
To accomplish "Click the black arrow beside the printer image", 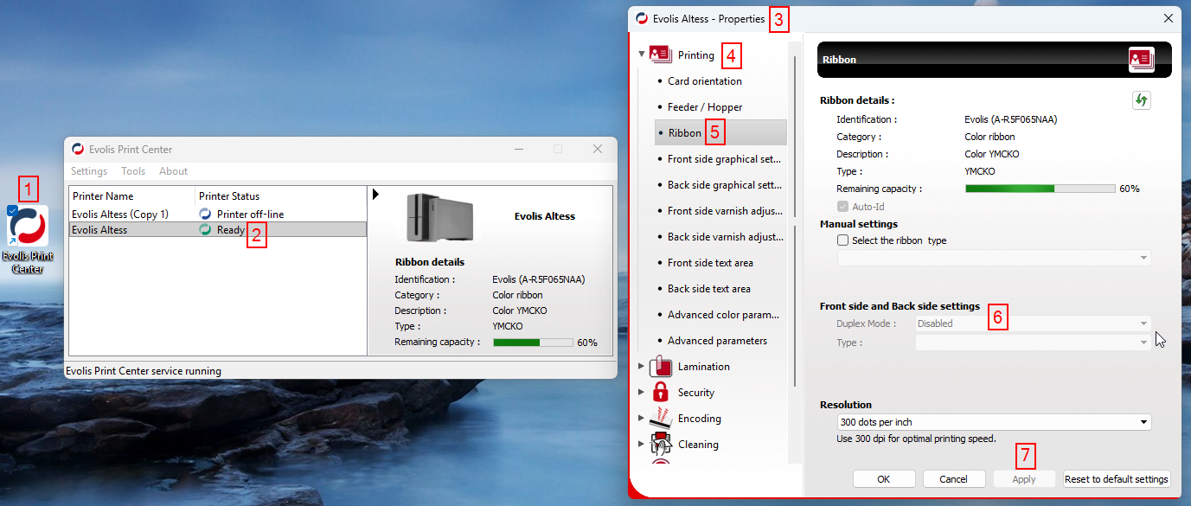I will [x=375, y=195].
